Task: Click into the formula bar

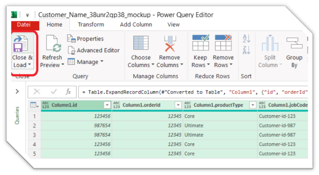Action: (x=193, y=92)
